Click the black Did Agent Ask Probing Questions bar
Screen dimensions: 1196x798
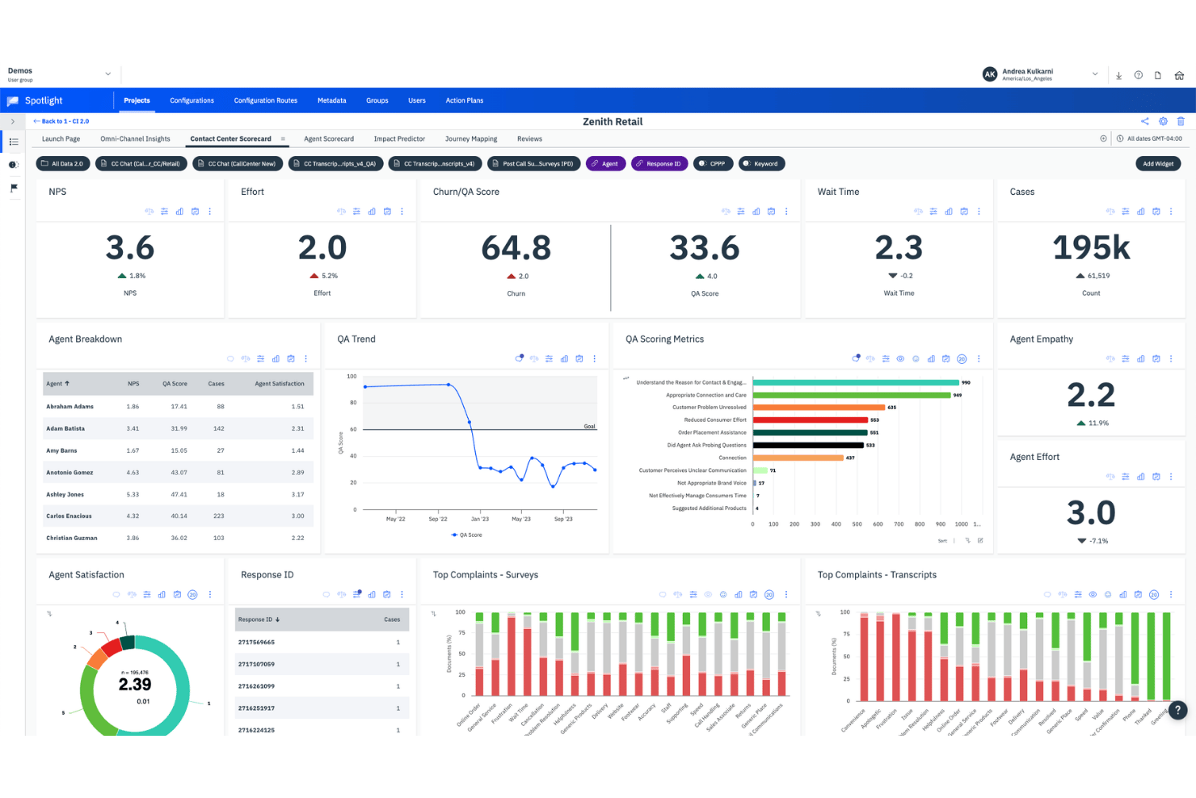(x=809, y=445)
